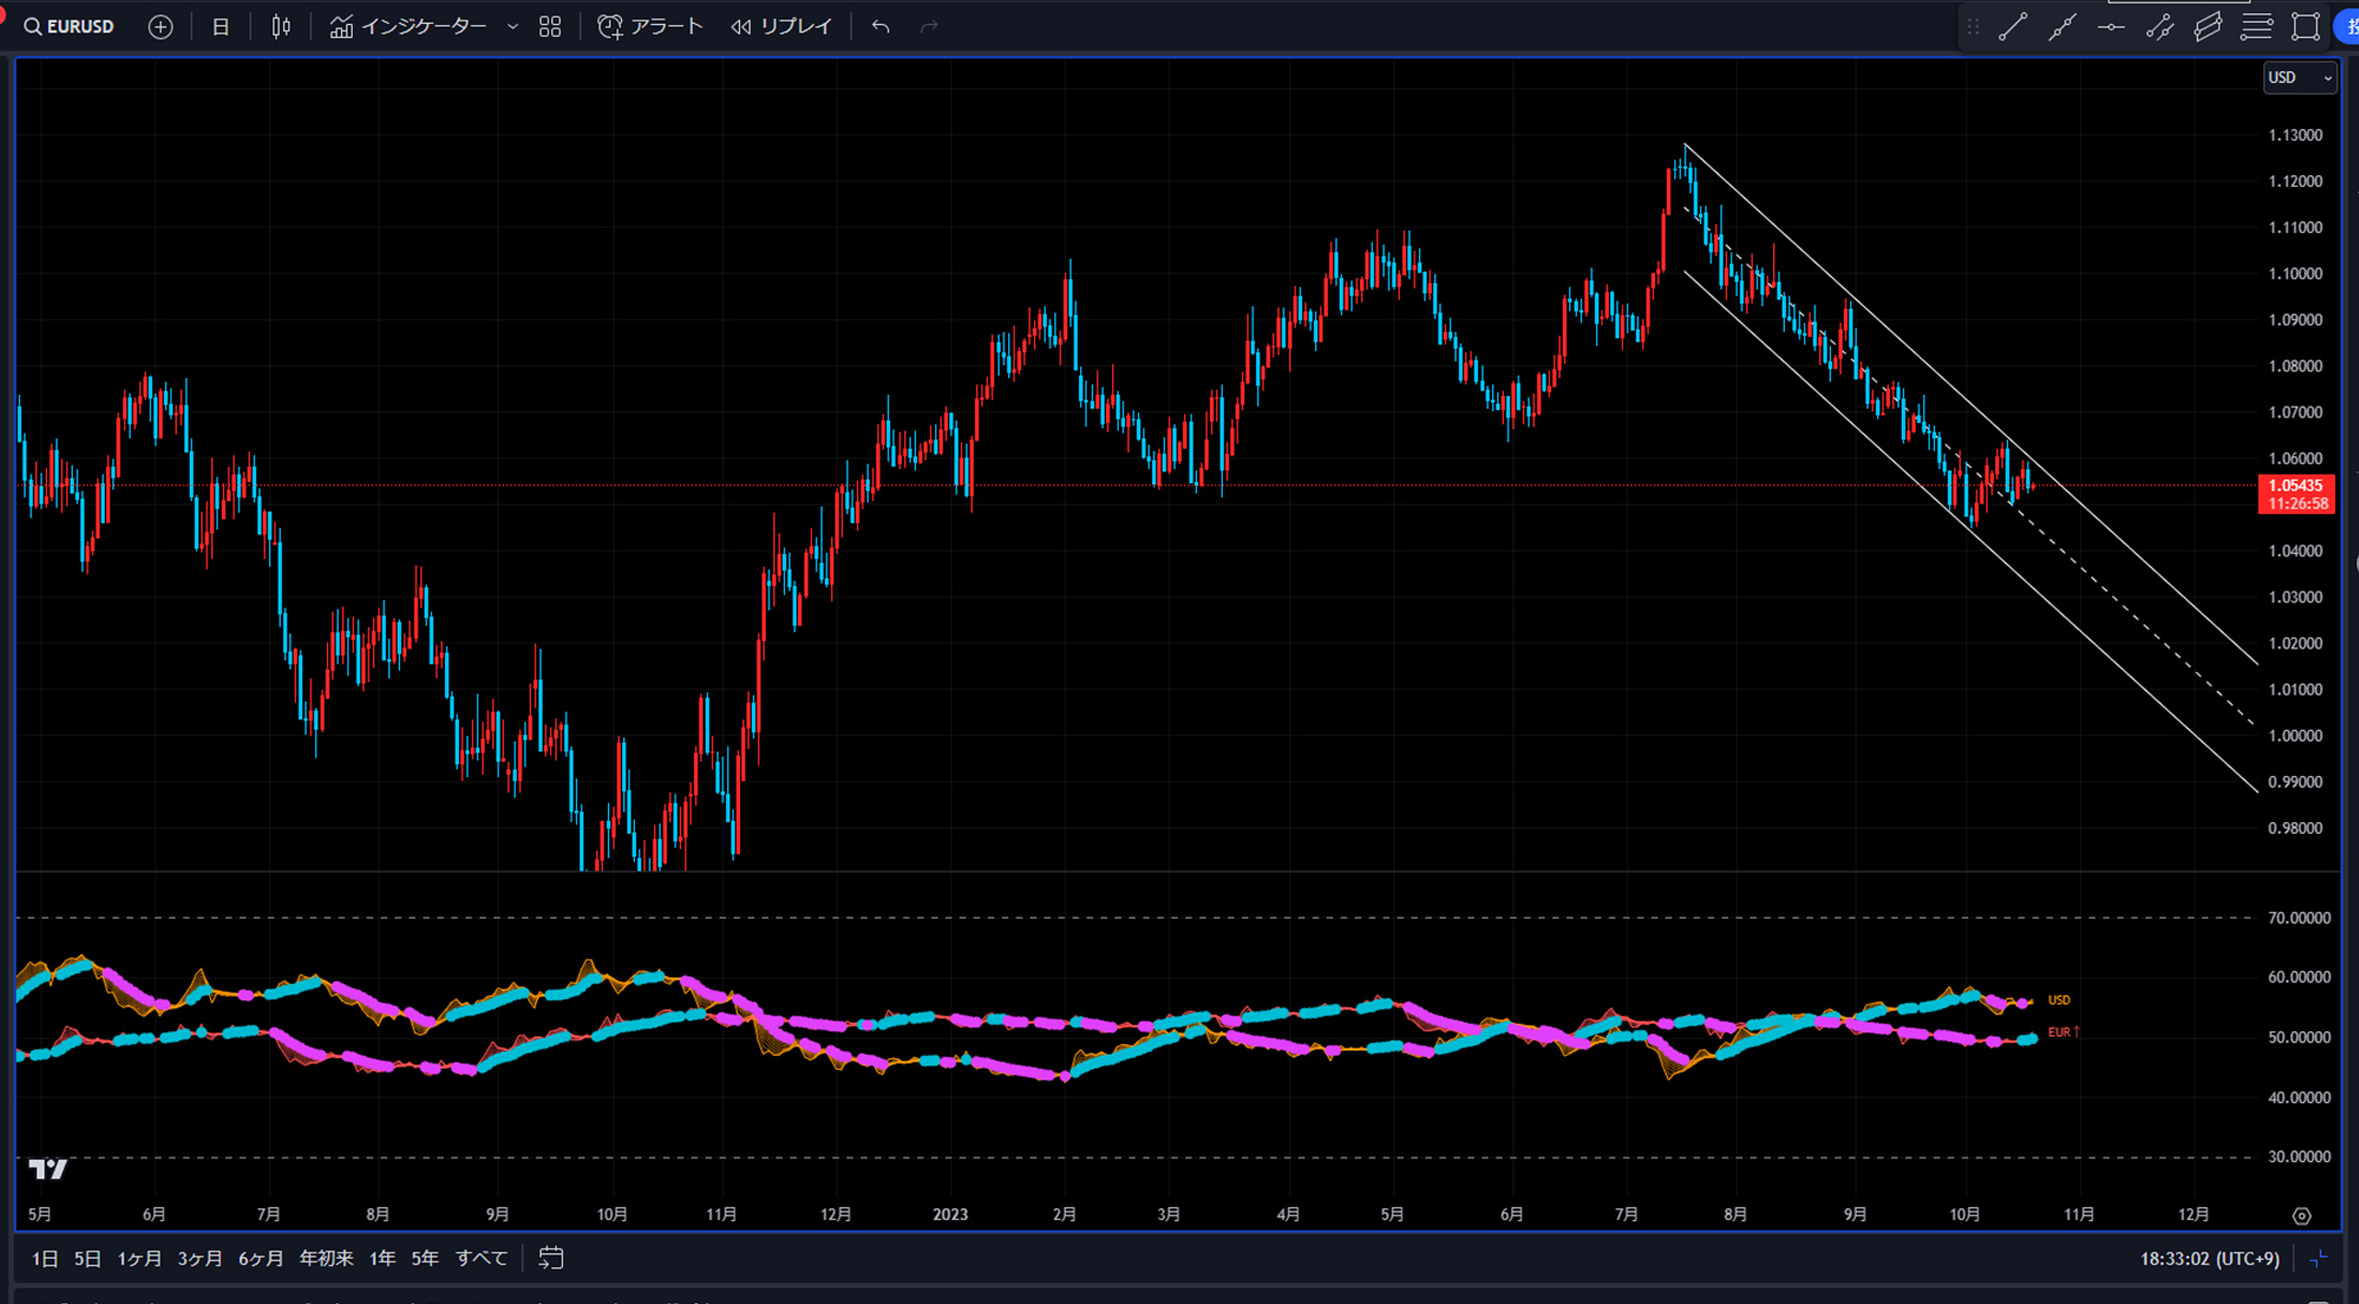
Task: Select the Fibonacci retracement tool
Action: click(2257, 27)
